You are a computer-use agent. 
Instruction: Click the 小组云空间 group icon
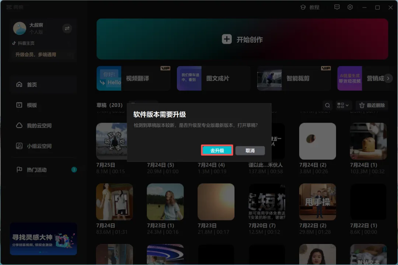[19, 146]
